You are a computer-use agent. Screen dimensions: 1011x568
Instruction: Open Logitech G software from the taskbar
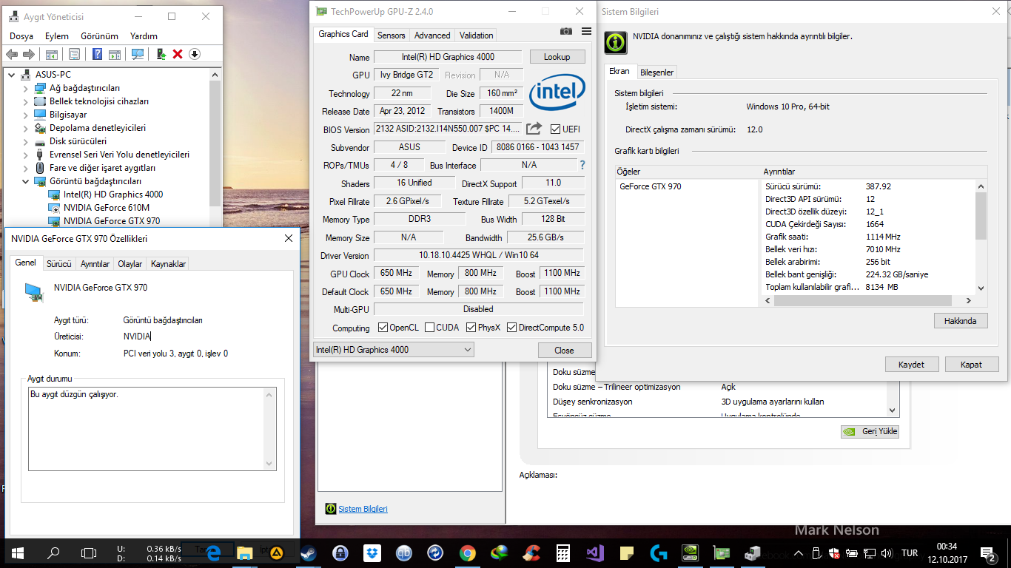(x=658, y=552)
